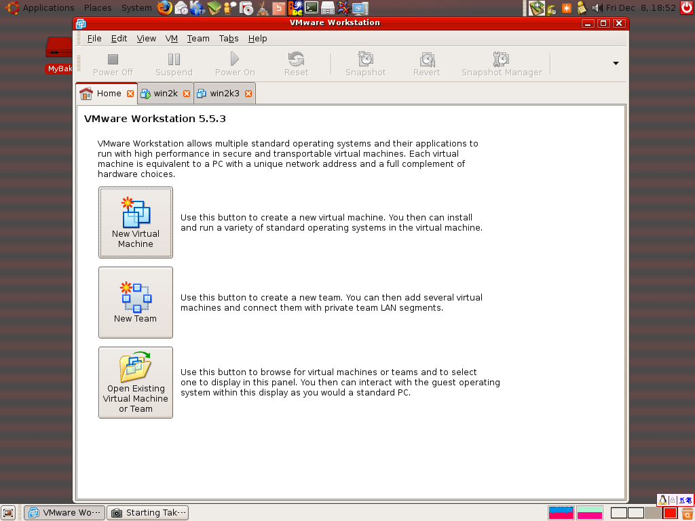
Task: Click the Suspend toolbar button
Action: 174,64
